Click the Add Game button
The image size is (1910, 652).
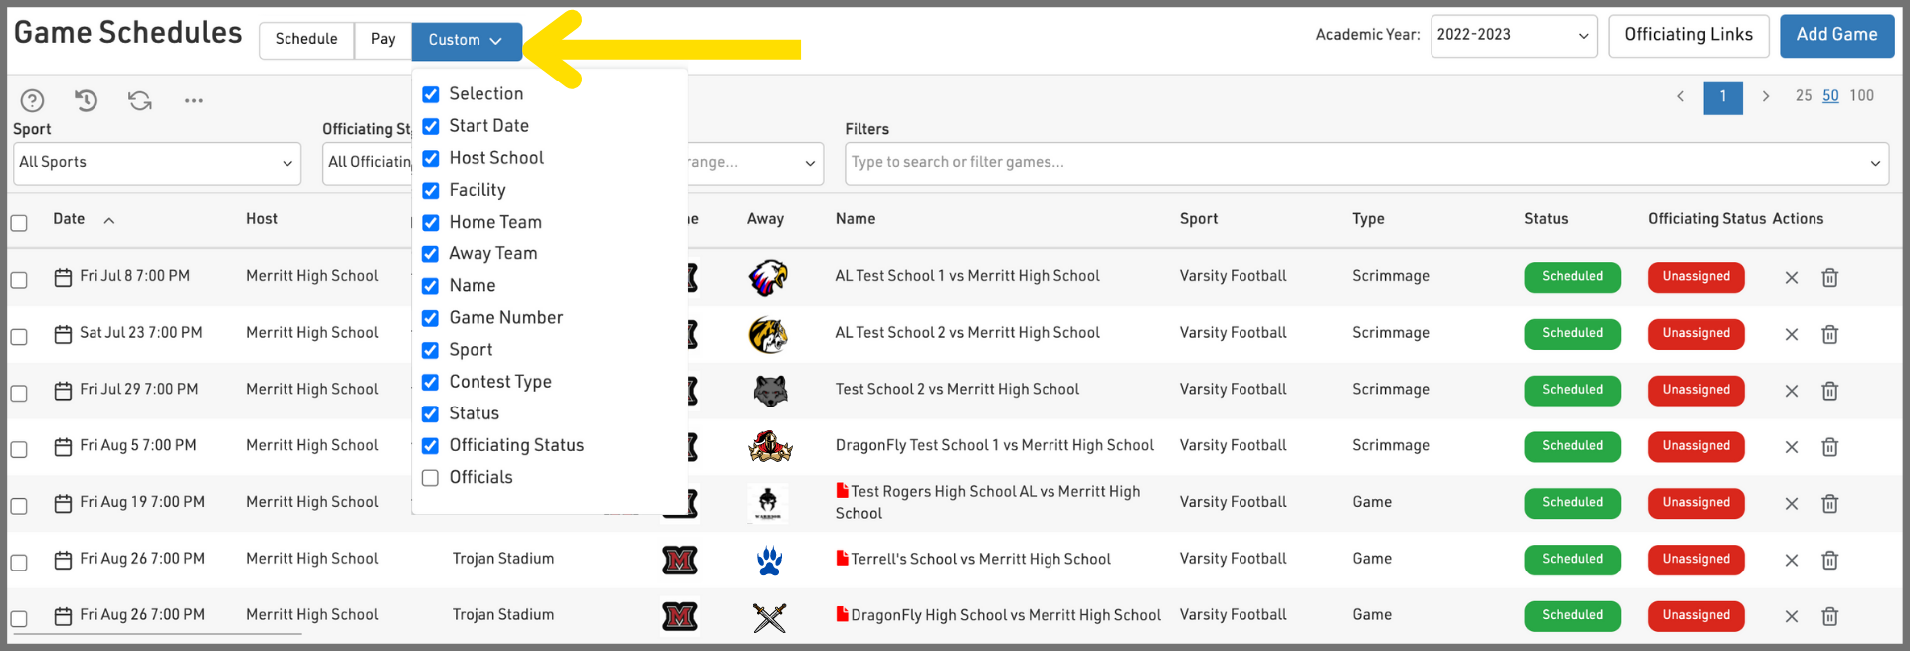(x=1836, y=36)
